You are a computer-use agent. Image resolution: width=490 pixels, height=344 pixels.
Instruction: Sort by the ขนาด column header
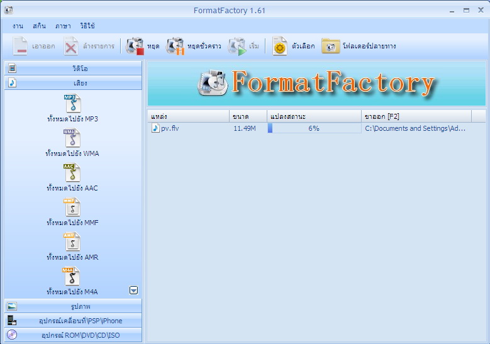[248, 116]
